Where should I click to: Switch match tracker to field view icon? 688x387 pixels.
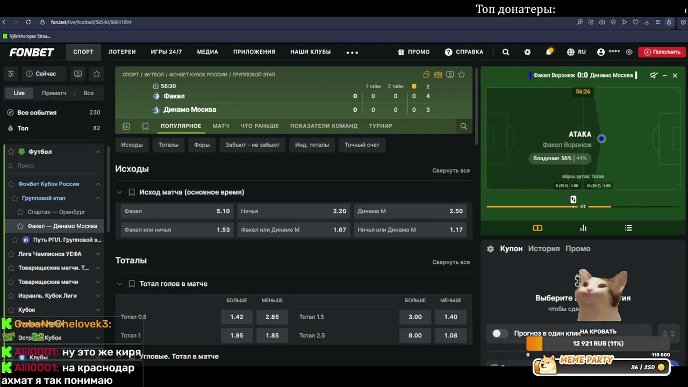click(x=537, y=228)
